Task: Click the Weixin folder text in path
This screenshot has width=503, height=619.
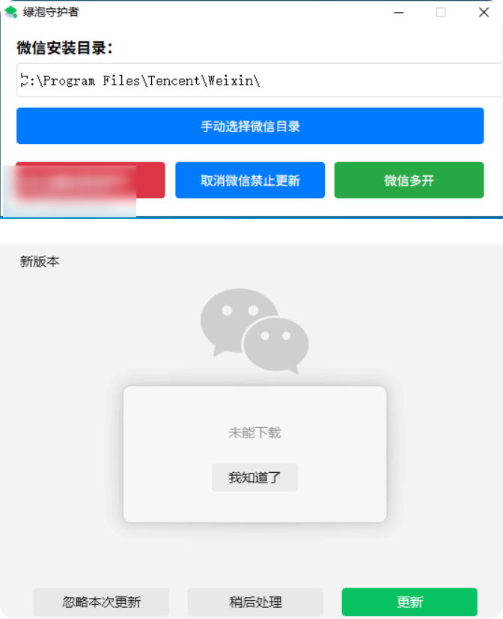Action: pos(231,80)
